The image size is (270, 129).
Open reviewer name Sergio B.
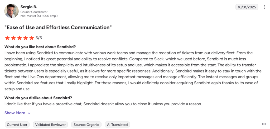click(x=29, y=7)
